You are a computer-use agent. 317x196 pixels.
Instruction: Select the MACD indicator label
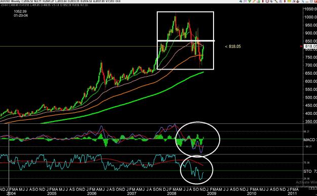point(309,140)
